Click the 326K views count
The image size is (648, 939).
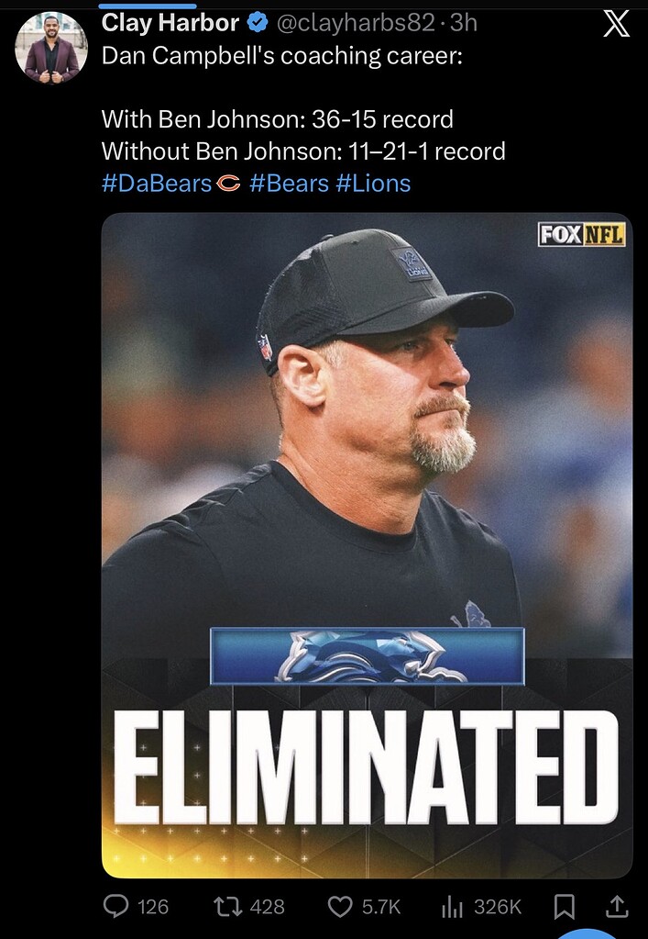point(498,907)
